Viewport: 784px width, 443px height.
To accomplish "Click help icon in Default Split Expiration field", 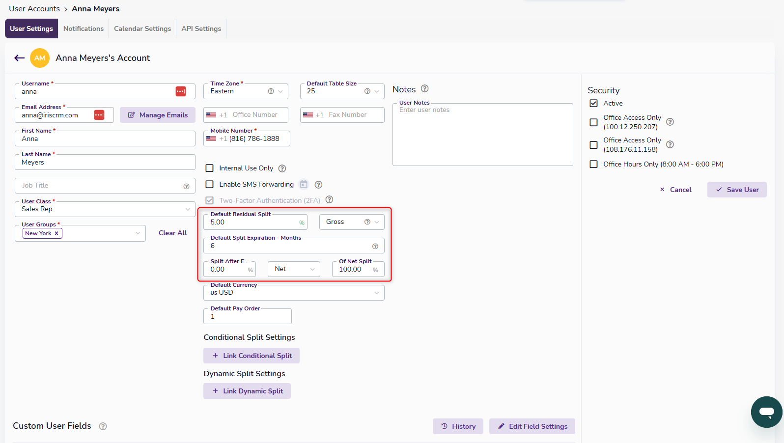I will point(375,246).
